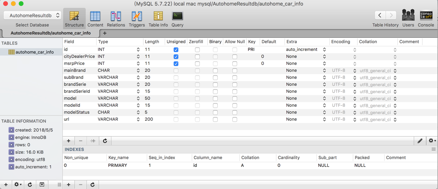Toggle Unsigned for cityDealerPrice field

click(x=176, y=57)
